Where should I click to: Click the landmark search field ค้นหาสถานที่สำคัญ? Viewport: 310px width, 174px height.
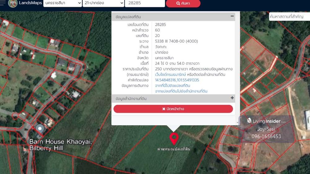coord(289,17)
